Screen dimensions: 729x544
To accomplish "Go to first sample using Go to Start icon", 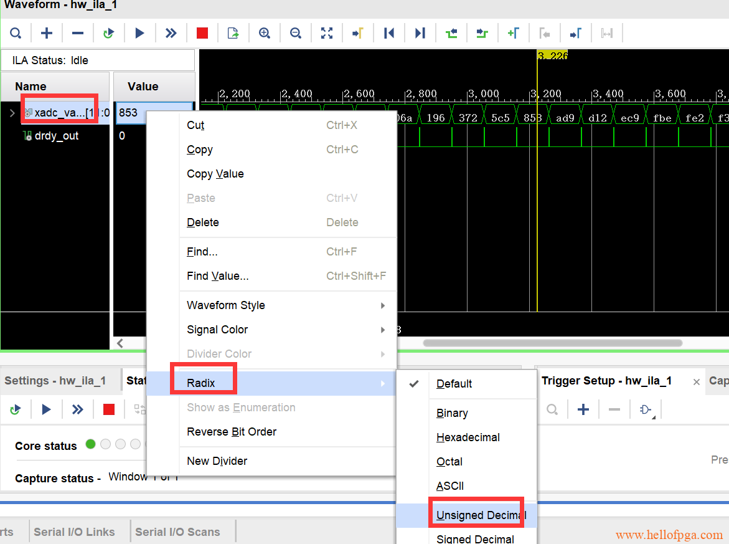I will point(389,34).
